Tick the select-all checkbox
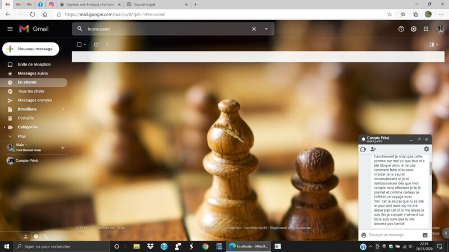Image resolution: width=449 pixels, height=252 pixels. 79,45
